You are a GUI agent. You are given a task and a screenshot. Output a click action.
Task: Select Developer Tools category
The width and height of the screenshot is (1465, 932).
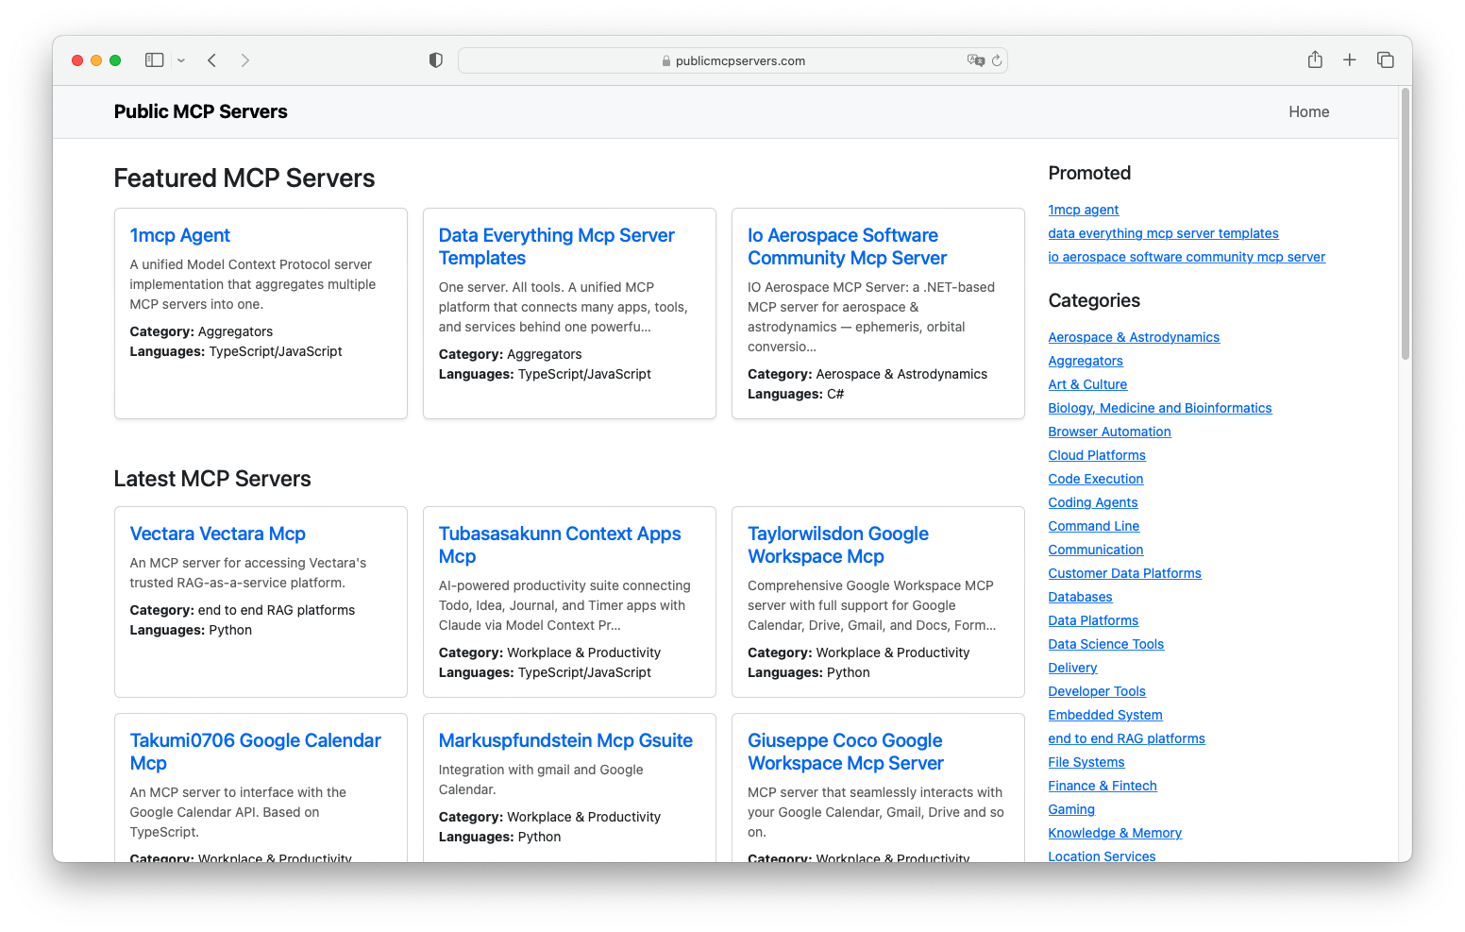point(1097,691)
